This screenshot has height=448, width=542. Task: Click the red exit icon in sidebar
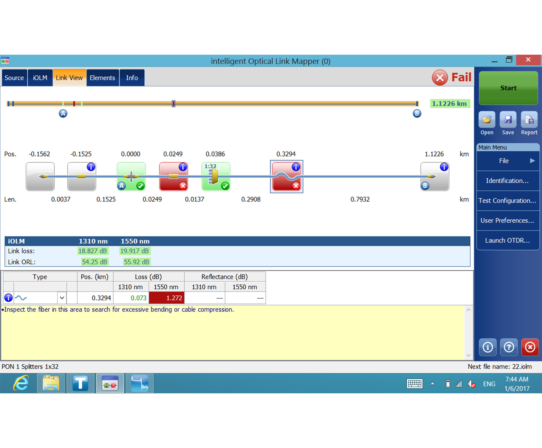530,347
